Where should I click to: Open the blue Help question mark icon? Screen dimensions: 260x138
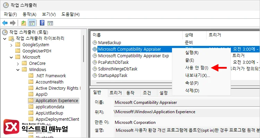[x=42, y=23]
